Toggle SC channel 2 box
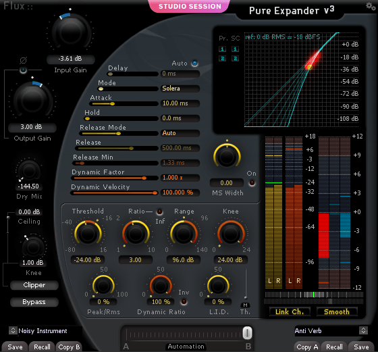This screenshot has height=352, width=378. pos(235,58)
